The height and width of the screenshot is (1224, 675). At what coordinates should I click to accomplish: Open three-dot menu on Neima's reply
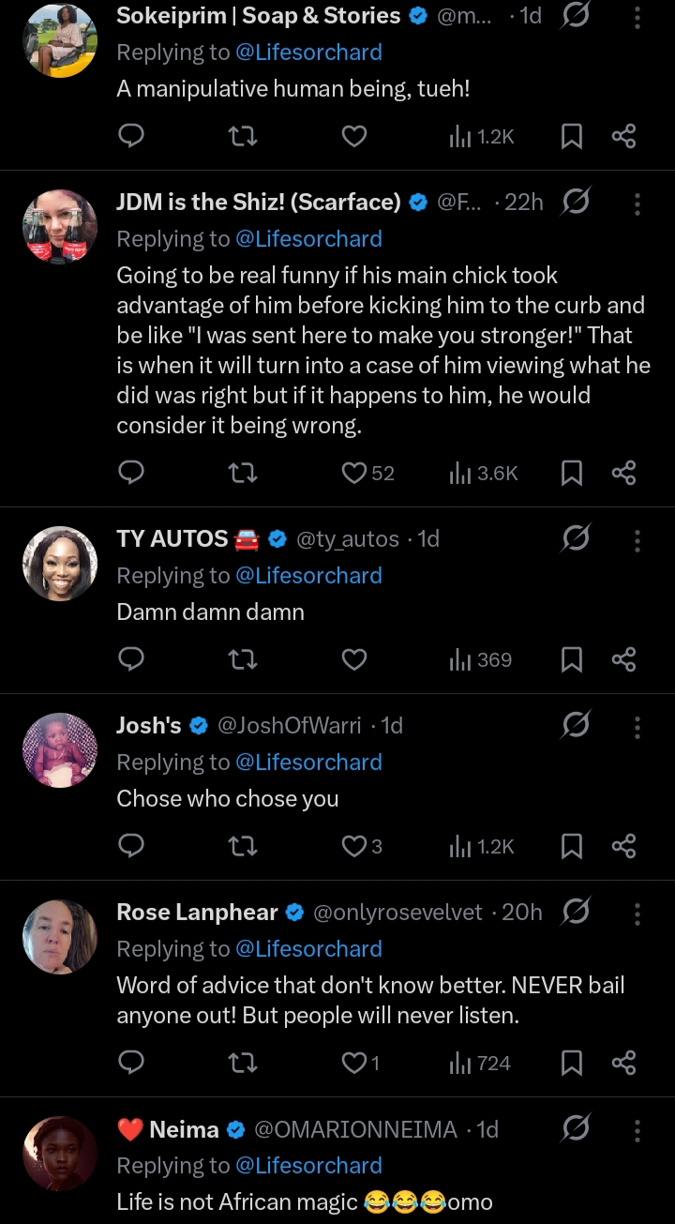pos(637,1129)
